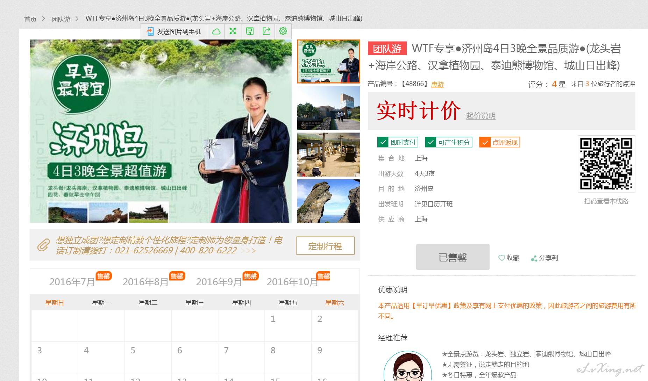Click the 优惠说明 section heading
The width and height of the screenshot is (648, 381).
(393, 290)
